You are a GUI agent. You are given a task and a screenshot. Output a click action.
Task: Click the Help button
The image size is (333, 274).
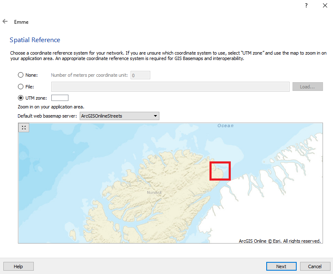(x=18, y=266)
